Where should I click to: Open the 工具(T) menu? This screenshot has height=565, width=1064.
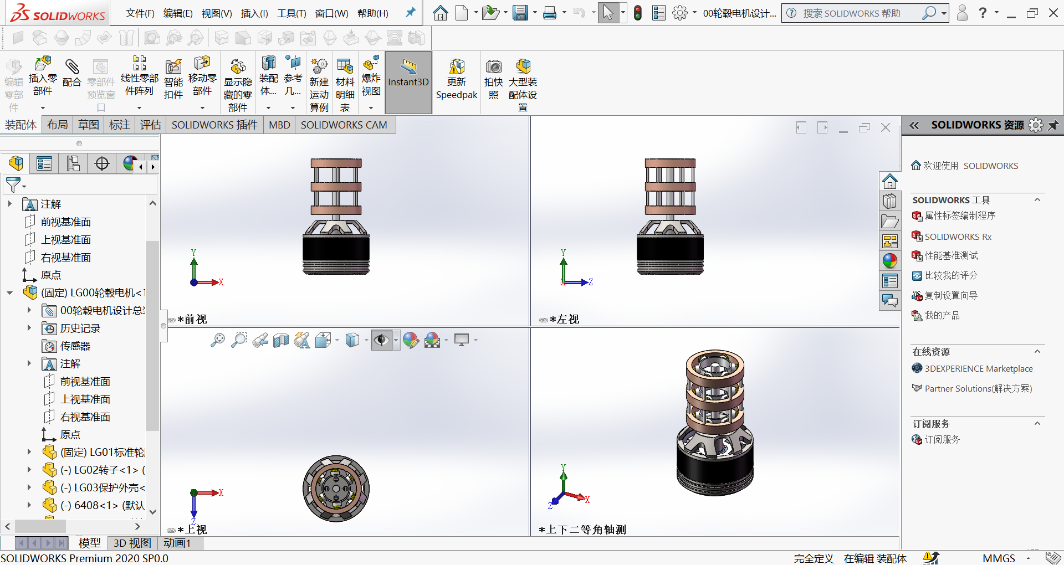291,13
